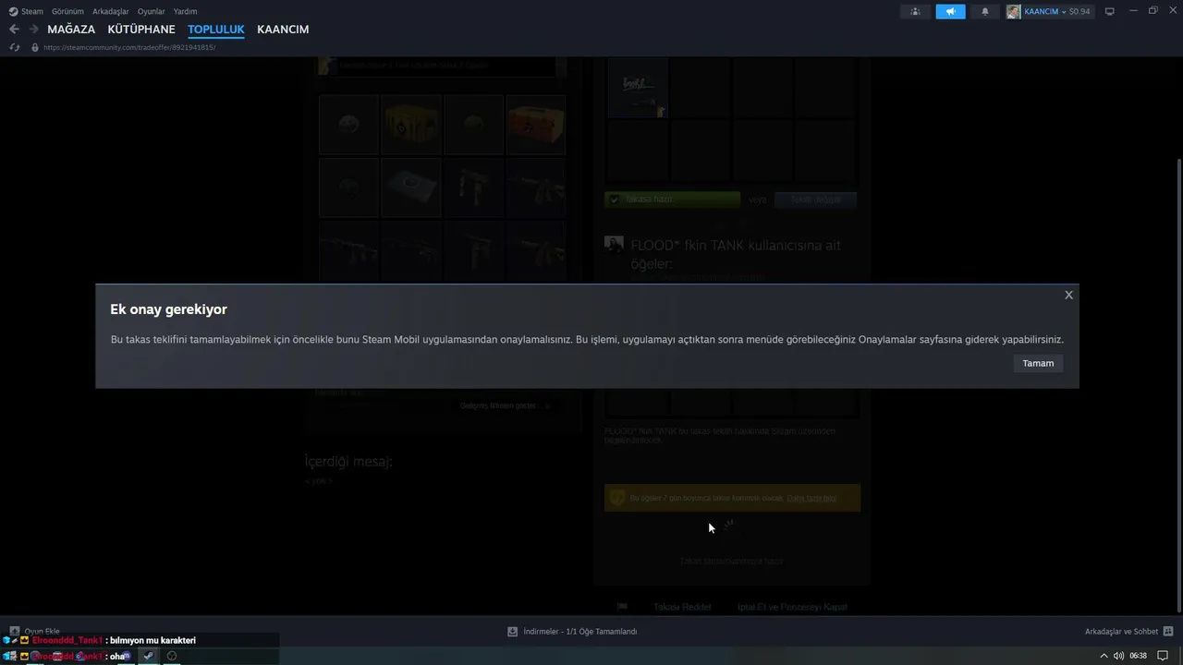Open the Arkadaşlar menu

(x=111, y=11)
